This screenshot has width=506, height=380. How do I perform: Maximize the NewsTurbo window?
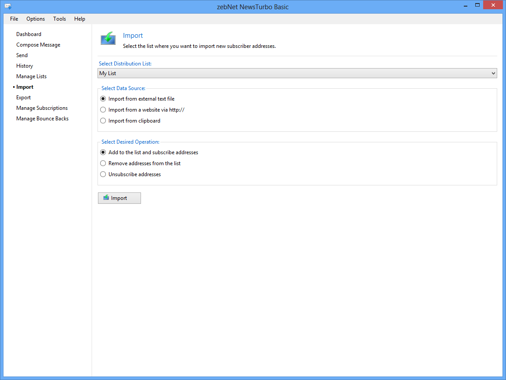coord(477,5)
